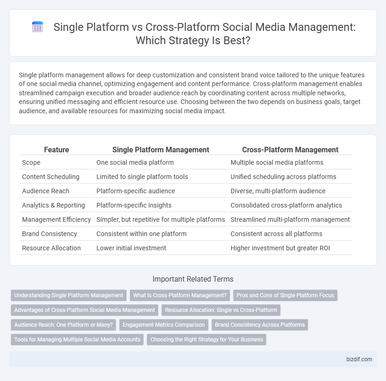Image resolution: width=386 pixels, height=381 pixels.
Task: Click the 'Analytics & Reporting' row label
Action: (x=53, y=205)
